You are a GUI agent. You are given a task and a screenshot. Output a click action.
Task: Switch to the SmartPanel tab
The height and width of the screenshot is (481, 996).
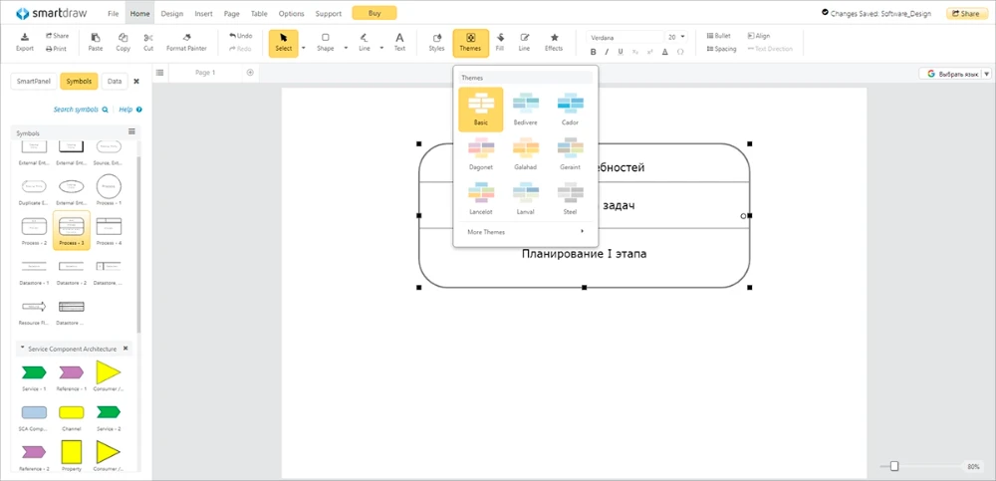(33, 82)
